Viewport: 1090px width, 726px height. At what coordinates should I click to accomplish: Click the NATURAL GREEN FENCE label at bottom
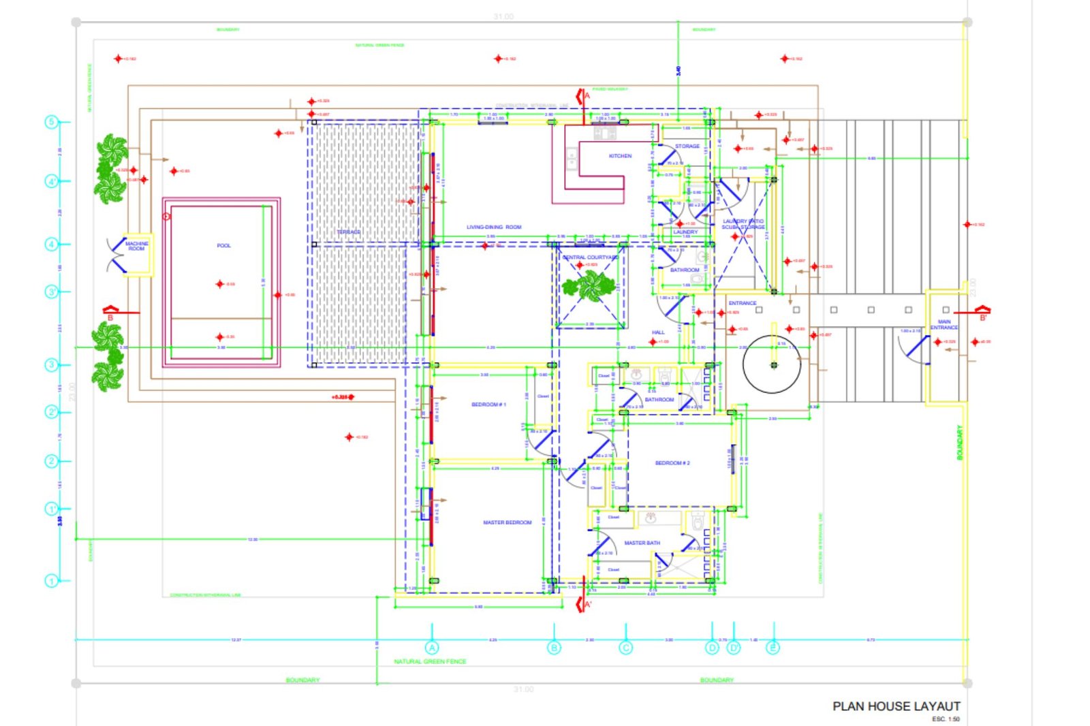pos(430,661)
